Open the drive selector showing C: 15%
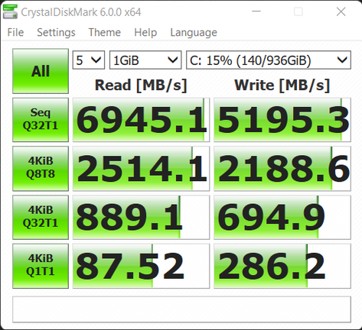The image size is (362, 330). pyautogui.click(x=269, y=60)
